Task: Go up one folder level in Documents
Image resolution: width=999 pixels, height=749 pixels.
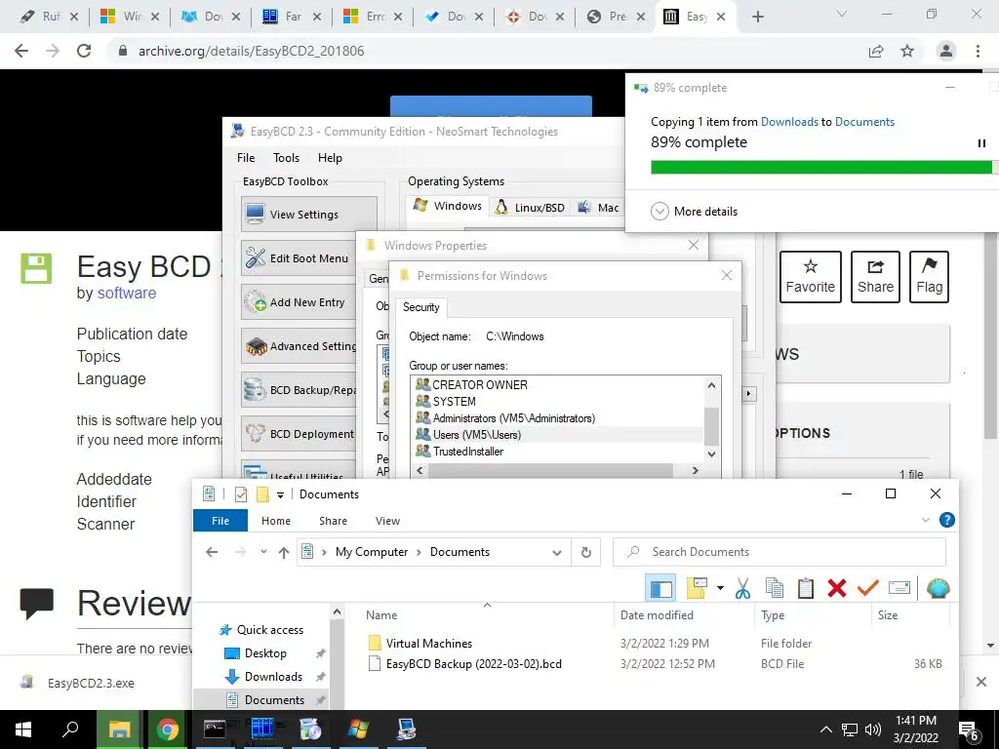Action: tap(284, 552)
